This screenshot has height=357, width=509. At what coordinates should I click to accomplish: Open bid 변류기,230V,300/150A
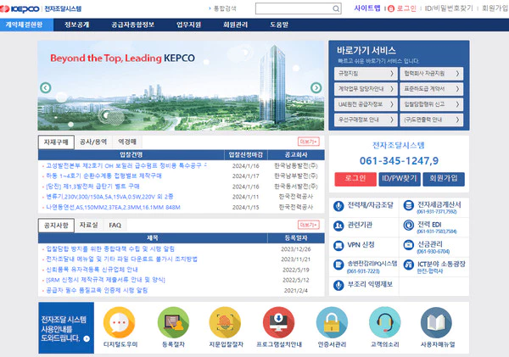tap(109, 197)
